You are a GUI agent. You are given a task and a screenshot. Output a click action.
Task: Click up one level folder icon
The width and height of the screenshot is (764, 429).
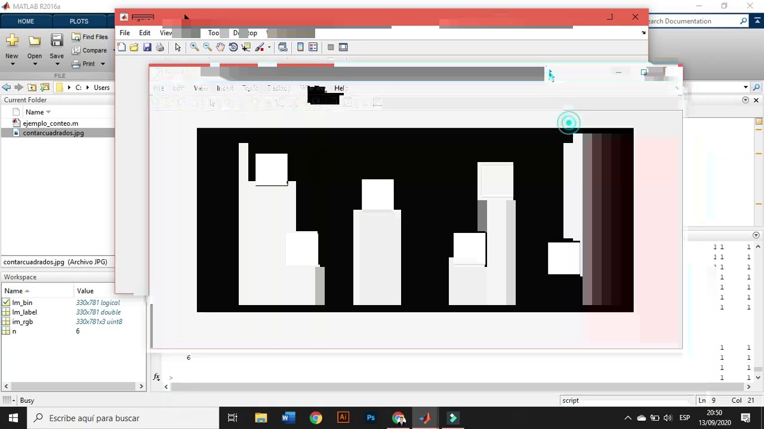coord(32,88)
